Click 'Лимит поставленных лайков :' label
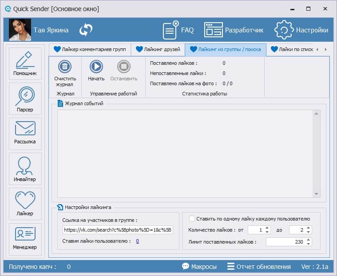337x276 pixels. [222, 242]
